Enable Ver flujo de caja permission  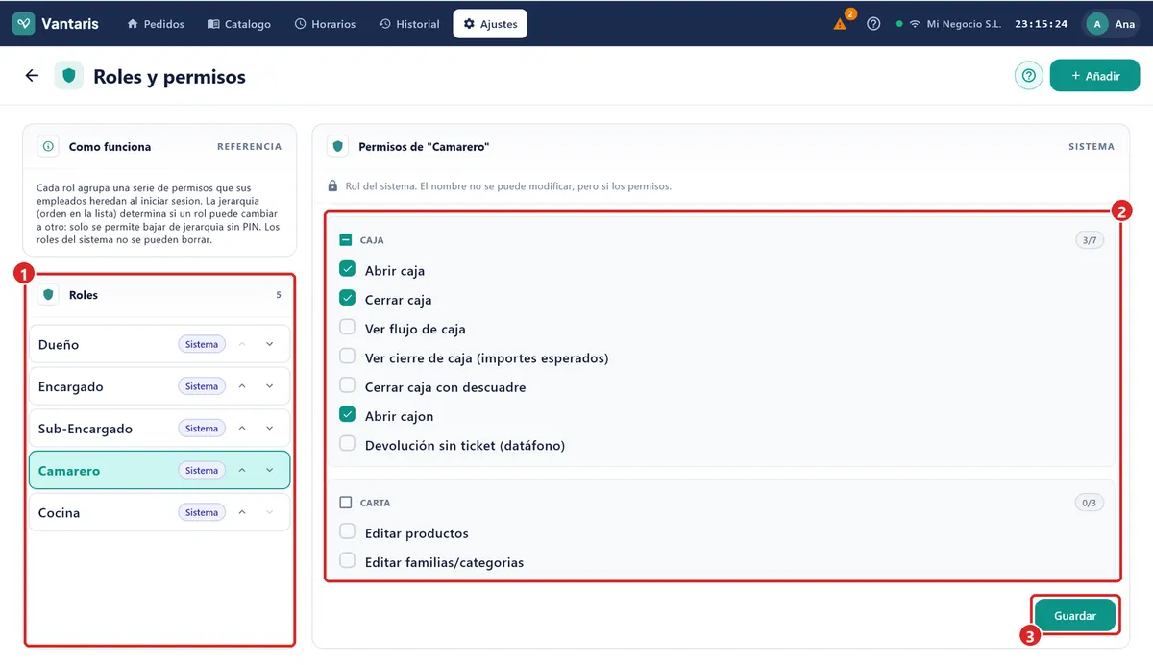coord(348,327)
